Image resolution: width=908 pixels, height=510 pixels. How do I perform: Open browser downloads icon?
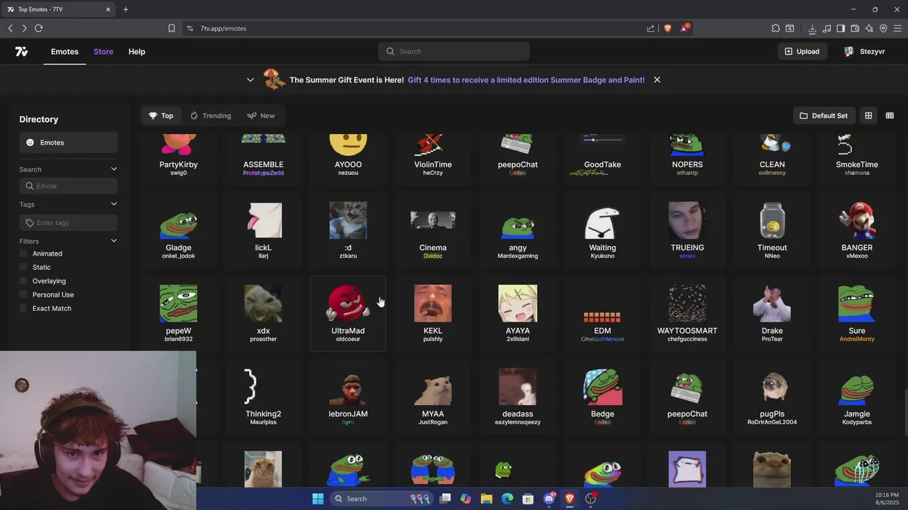[812, 28]
